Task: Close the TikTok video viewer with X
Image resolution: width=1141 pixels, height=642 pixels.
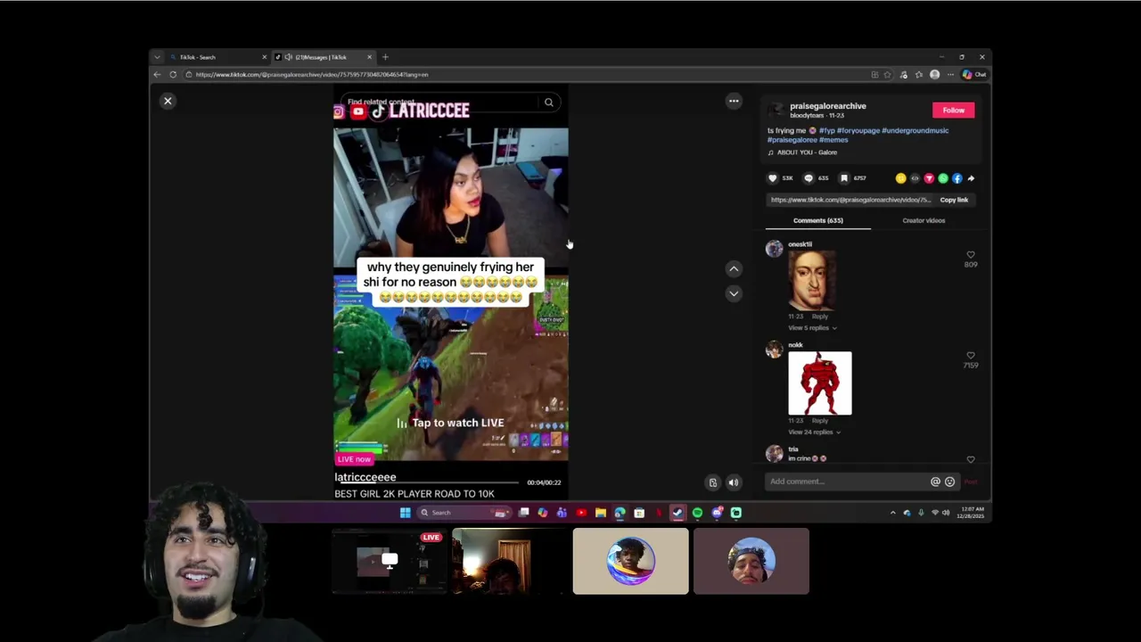Action: (x=168, y=101)
